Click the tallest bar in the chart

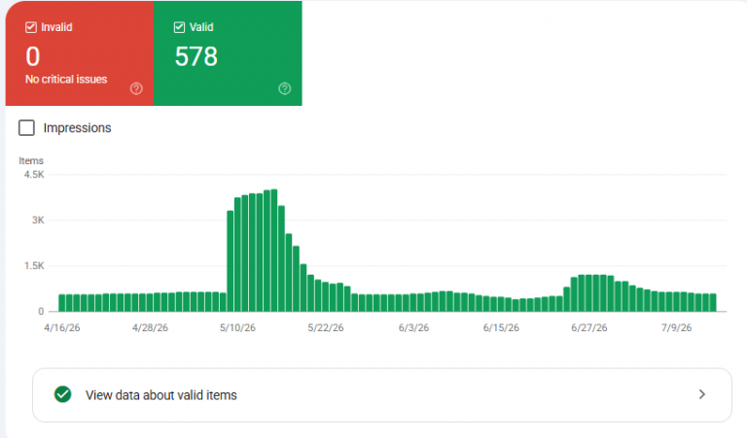pyautogui.click(x=274, y=251)
